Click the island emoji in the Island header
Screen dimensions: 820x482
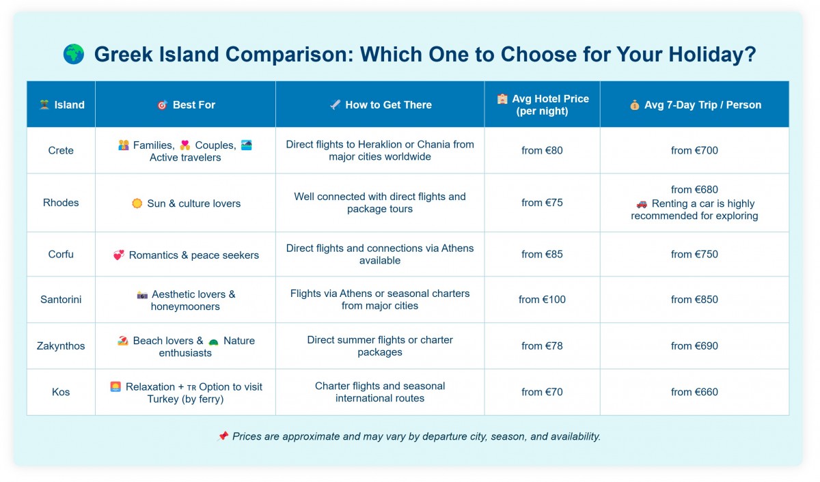pyautogui.click(x=44, y=105)
